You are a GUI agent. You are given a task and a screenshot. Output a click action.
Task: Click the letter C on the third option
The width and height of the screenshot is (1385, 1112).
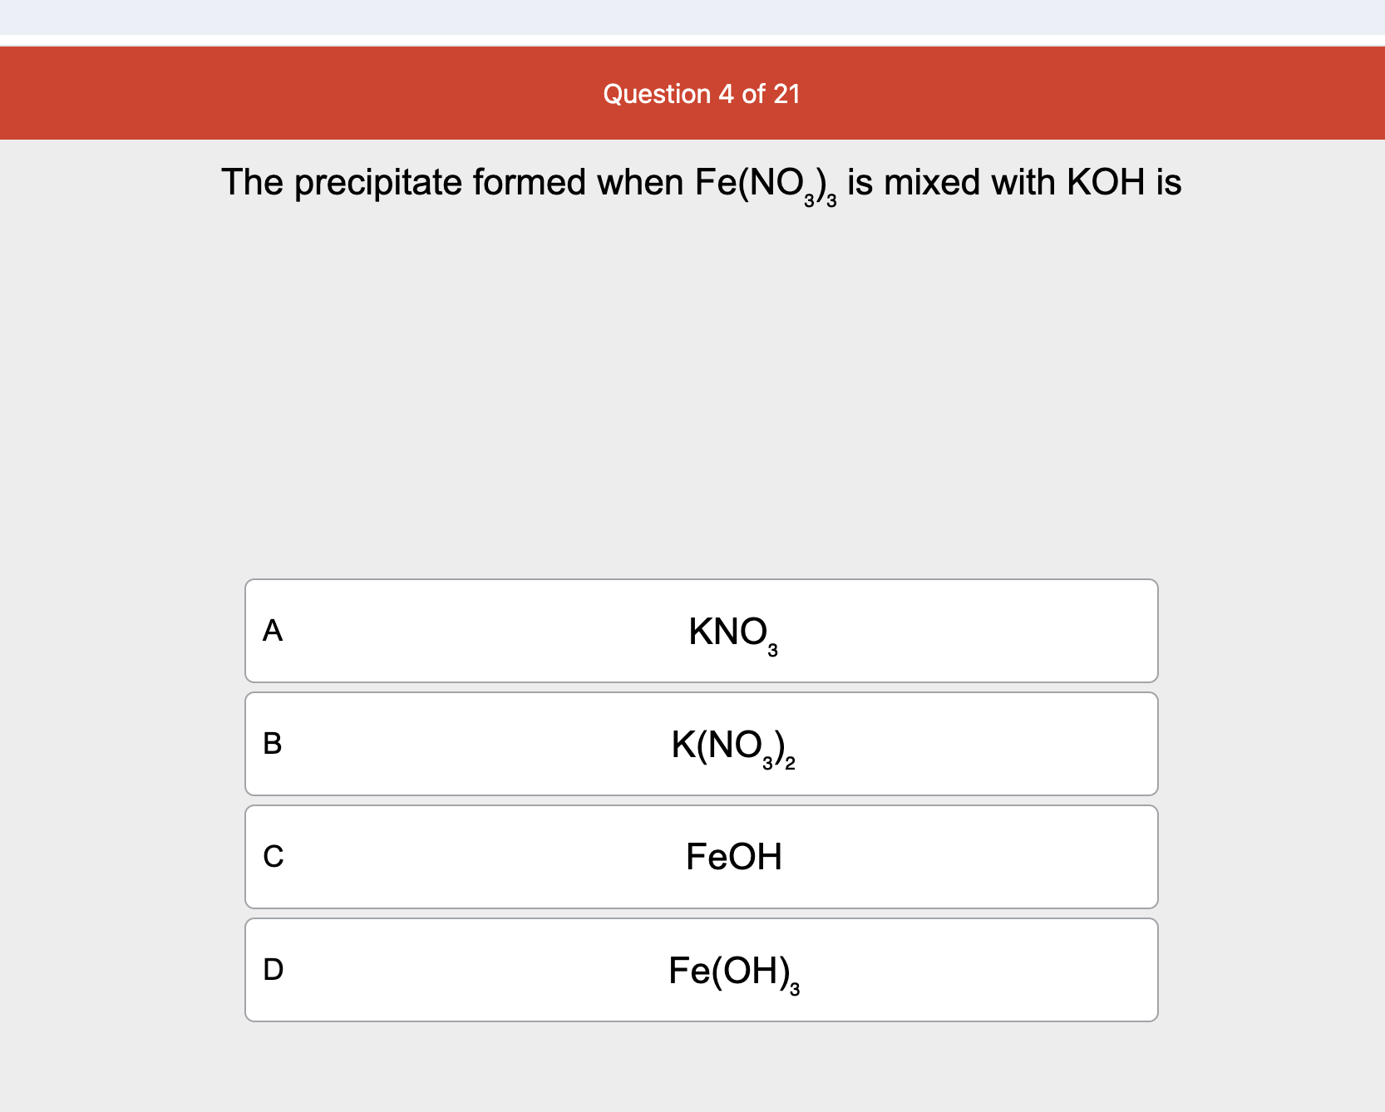tap(273, 858)
